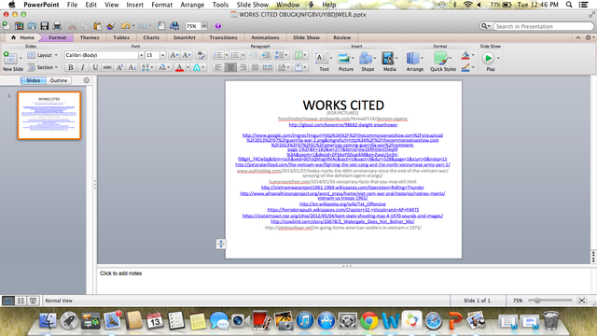This screenshot has height=336, width=597.
Task: Open the line spacing dropdown
Action: 281,55
